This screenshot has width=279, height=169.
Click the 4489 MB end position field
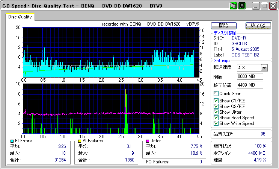pyautogui.click(x=250, y=85)
